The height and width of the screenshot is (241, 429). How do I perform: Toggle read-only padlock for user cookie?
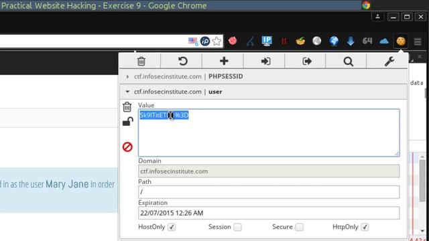tap(127, 122)
